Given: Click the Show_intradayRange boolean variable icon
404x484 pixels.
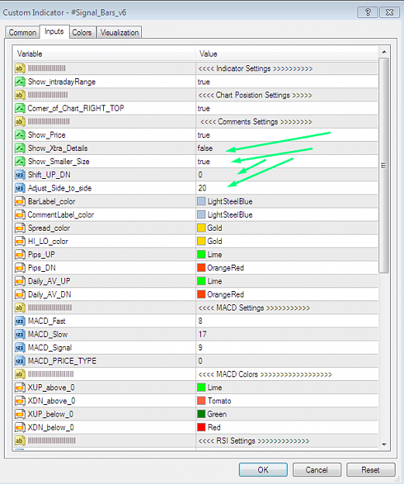Looking at the screenshot, I should coord(20,82).
